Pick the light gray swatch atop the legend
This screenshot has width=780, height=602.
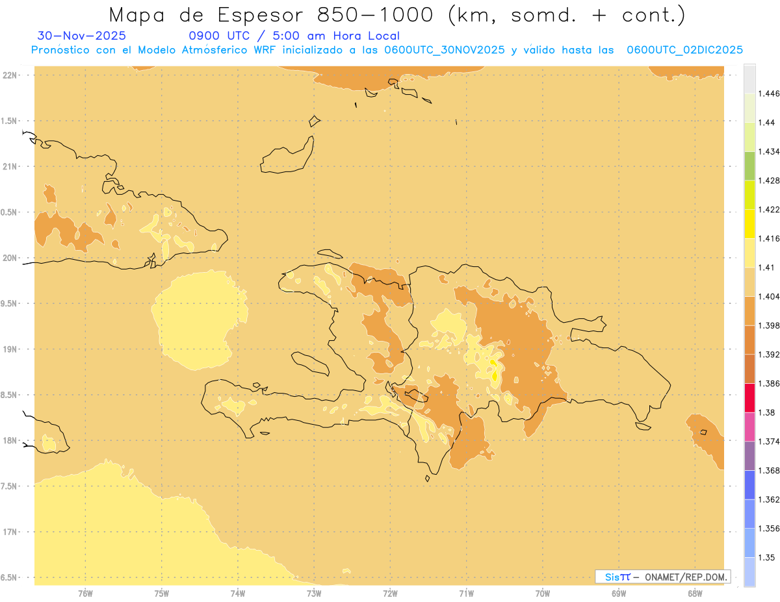point(749,78)
